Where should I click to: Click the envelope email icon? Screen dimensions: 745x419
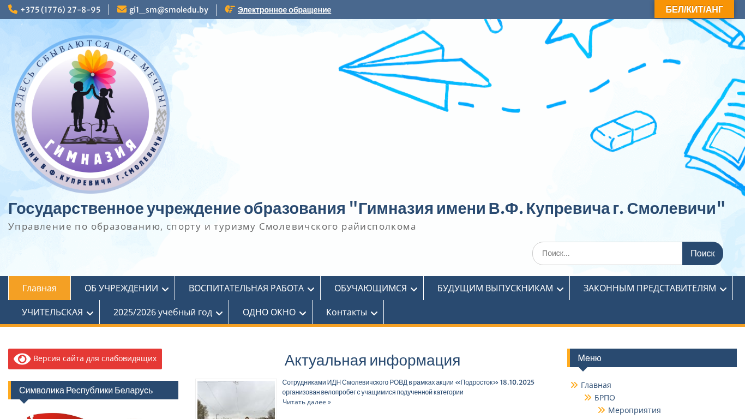[x=122, y=9]
